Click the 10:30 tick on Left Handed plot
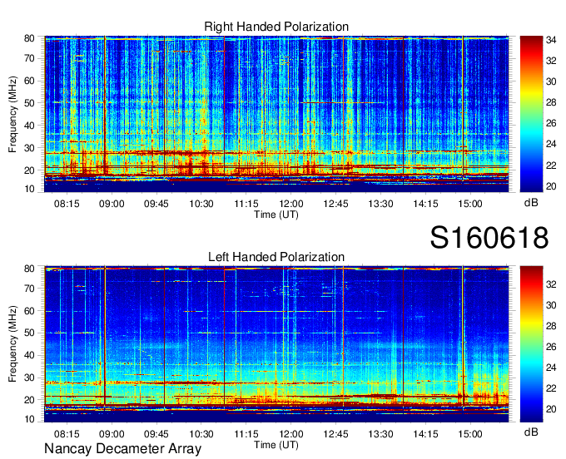Screen dimensions: 566x459 (x=201, y=434)
